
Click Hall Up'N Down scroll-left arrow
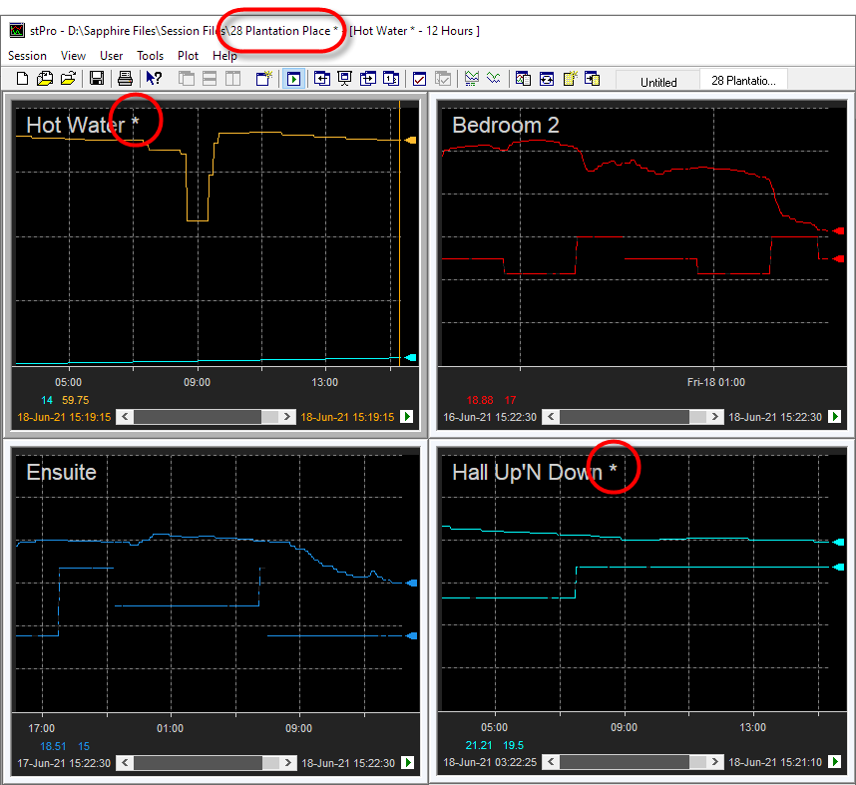pos(551,761)
